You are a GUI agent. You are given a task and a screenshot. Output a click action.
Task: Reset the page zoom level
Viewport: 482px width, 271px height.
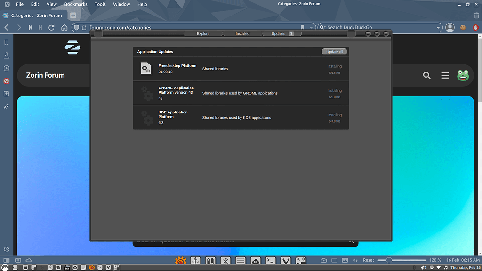369,260
